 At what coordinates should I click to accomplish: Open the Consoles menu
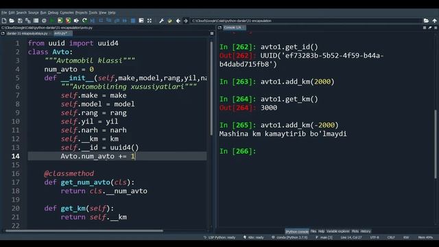[67, 12]
